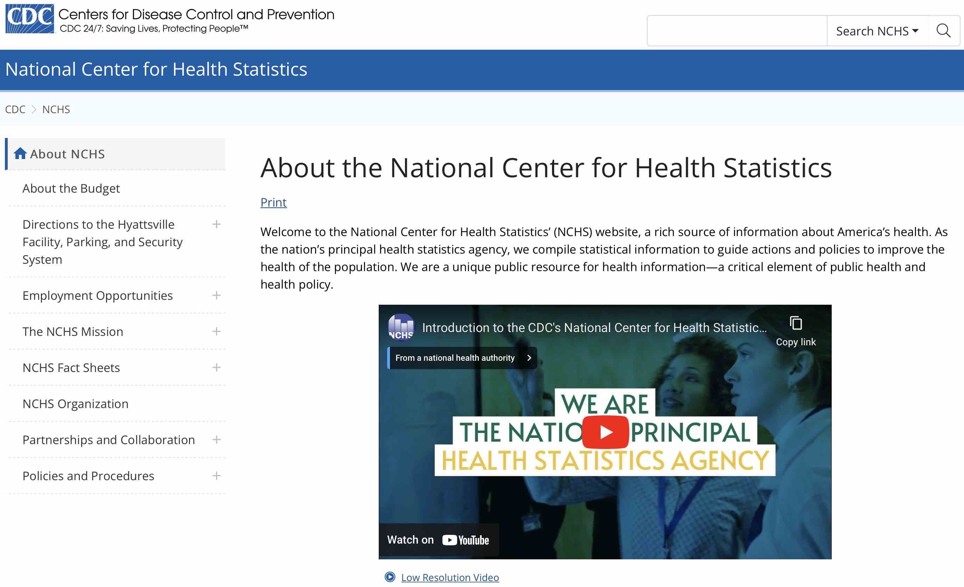The height and width of the screenshot is (587, 964).
Task: Click into the search text field
Action: [x=737, y=30]
